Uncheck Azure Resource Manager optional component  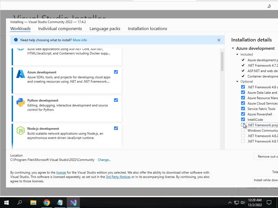pos(243,97)
